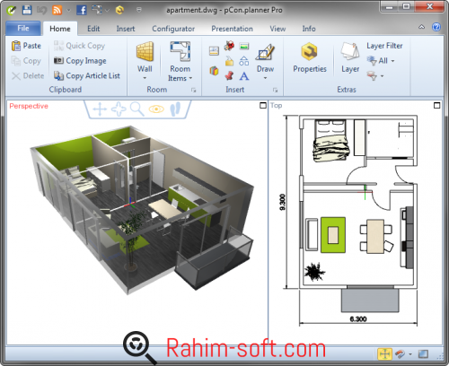Image resolution: width=449 pixels, height=366 pixels.
Task: Select the walk footsteps navigation tool
Action: [175, 109]
